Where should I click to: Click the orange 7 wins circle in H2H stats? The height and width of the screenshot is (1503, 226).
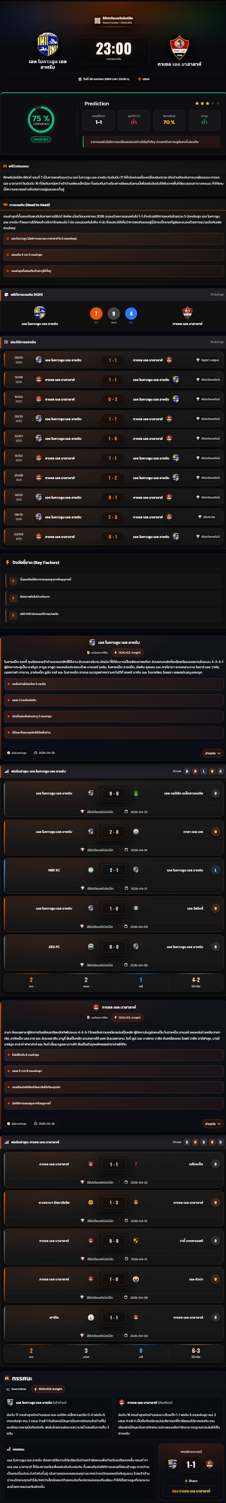96,313
